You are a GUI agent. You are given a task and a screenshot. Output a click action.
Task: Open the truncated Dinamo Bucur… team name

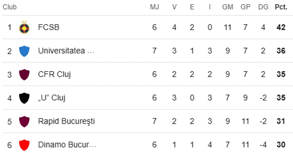[67, 145]
